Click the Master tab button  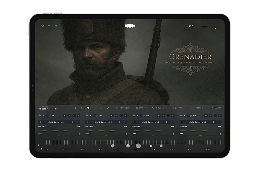click(x=216, y=108)
